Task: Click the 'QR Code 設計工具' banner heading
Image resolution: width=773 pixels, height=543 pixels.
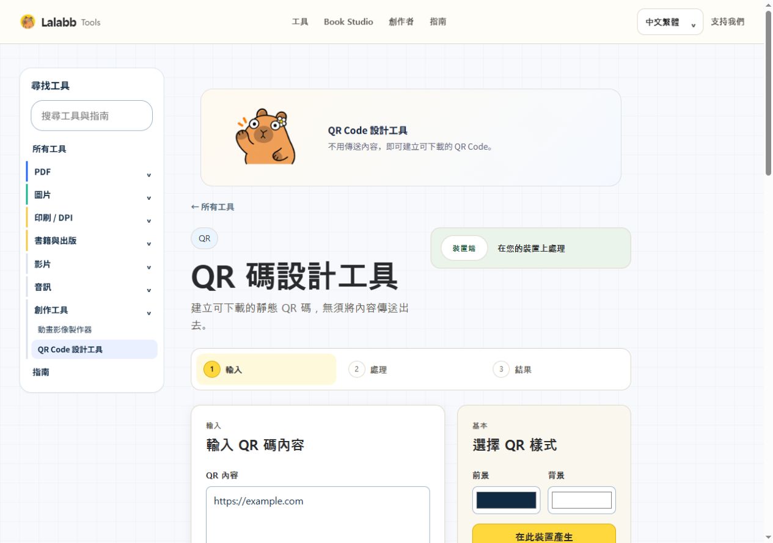Action: (x=368, y=130)
